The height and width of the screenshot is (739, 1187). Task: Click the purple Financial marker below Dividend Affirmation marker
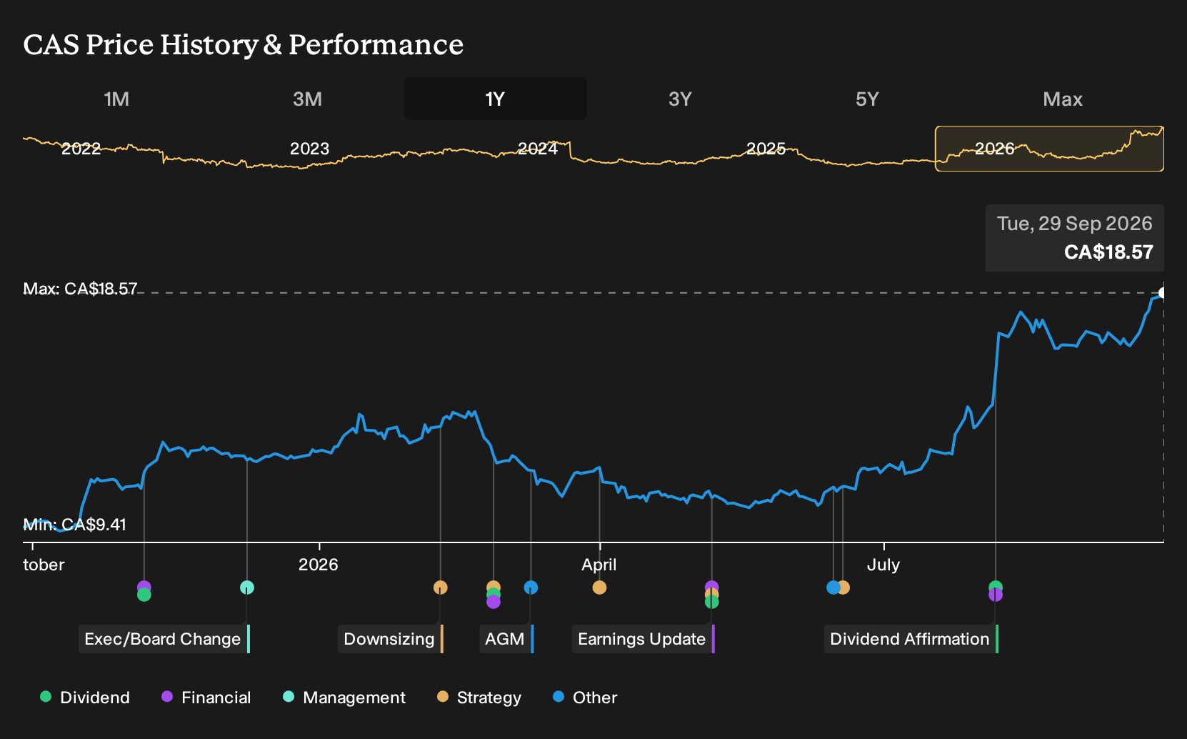coord(996,595)
